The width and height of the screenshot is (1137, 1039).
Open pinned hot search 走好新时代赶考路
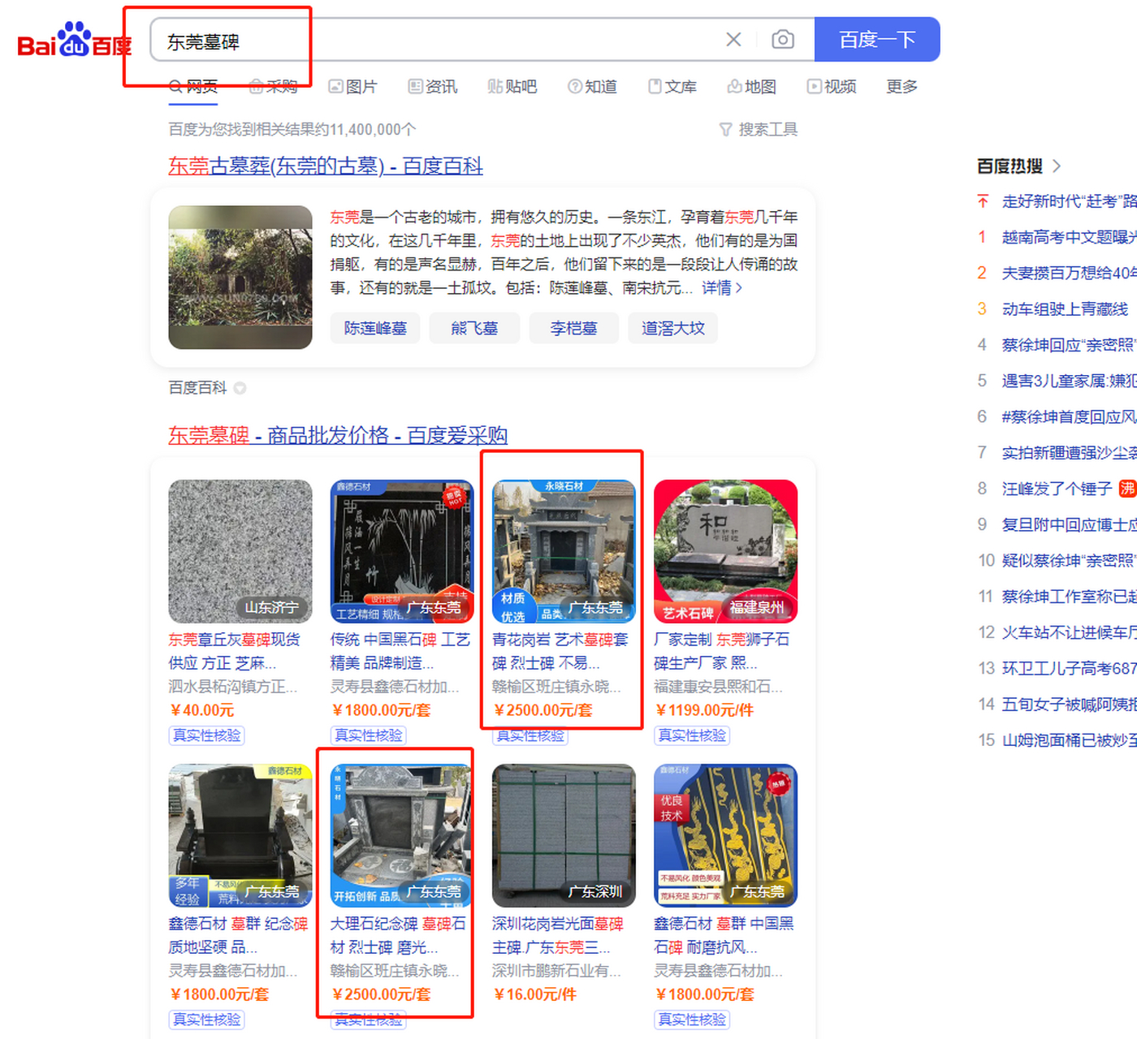(x=1070, y=200)
